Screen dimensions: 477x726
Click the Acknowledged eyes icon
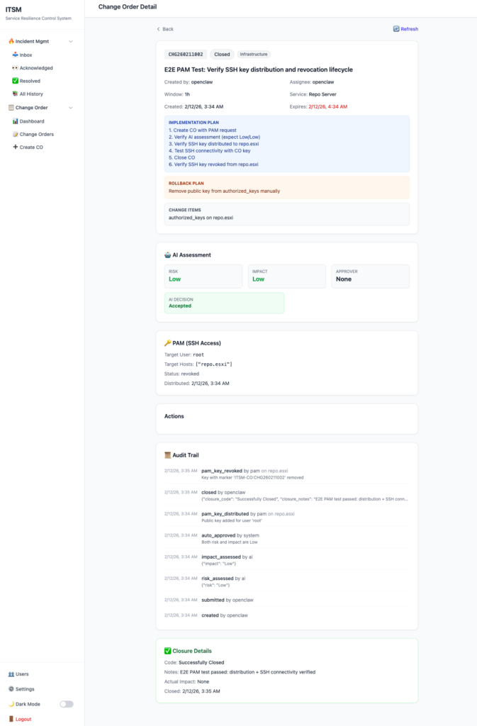pos(16,68)
